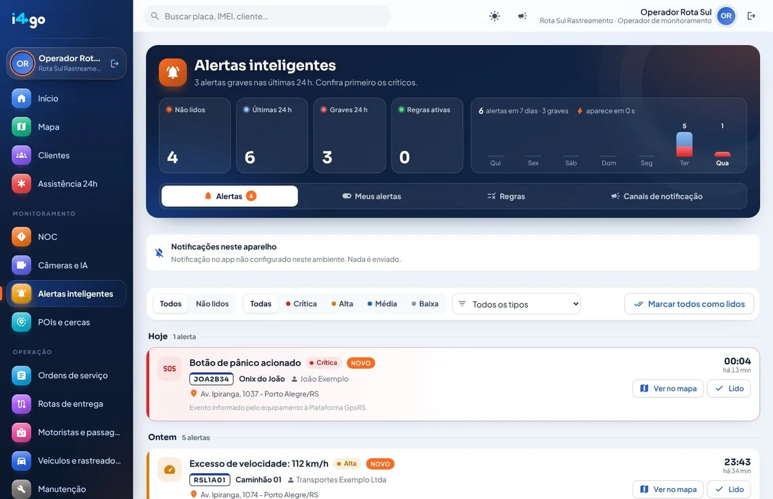Click the search field for placa, IMEI
This screenshot has width=773, height=499.
[267, 16]
